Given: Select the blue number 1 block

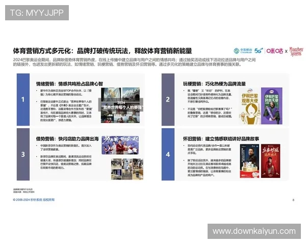Looking at the screenshot, I should [23, 100].
